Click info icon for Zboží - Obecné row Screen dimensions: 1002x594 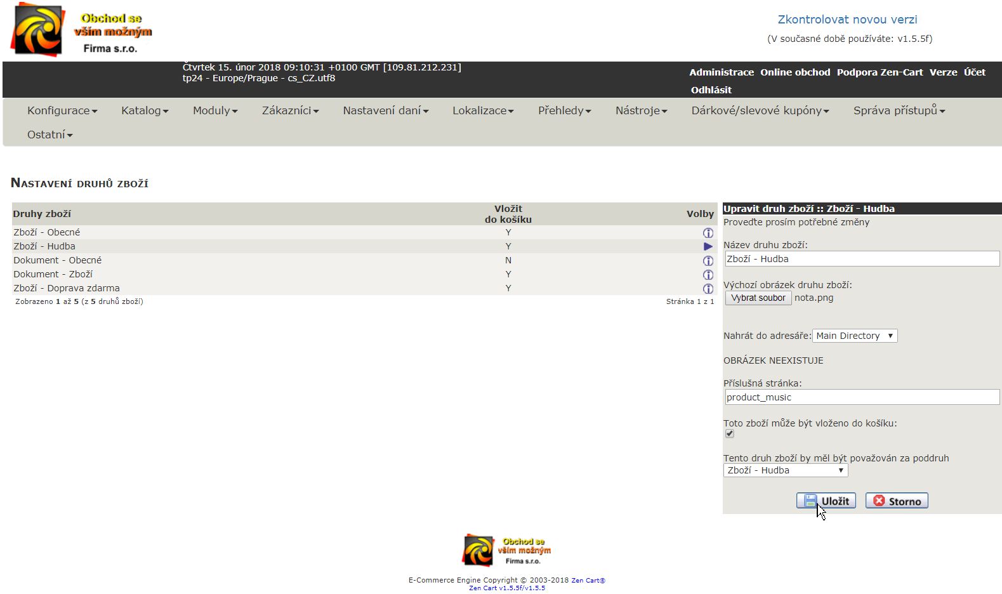[708, 233]
